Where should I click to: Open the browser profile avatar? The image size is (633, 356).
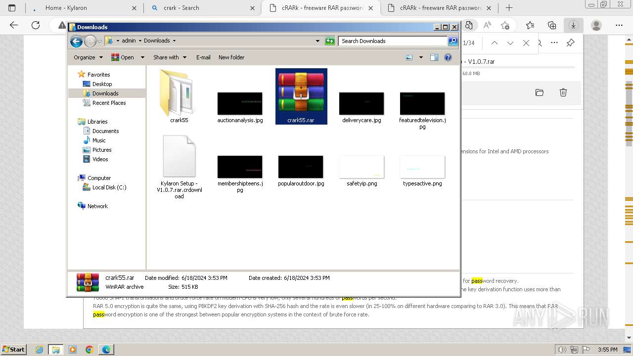coord(596,25)
